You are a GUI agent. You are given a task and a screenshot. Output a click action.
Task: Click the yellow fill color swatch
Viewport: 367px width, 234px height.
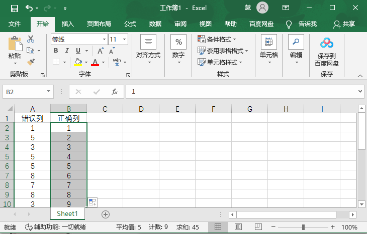pos(78,62)
